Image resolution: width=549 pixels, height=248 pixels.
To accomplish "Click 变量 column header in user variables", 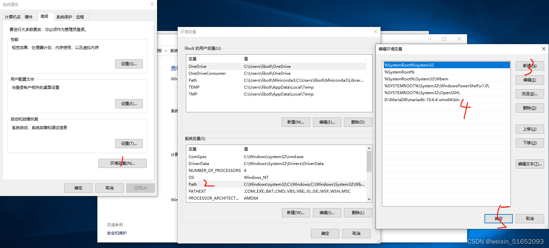I will [214, 59].
